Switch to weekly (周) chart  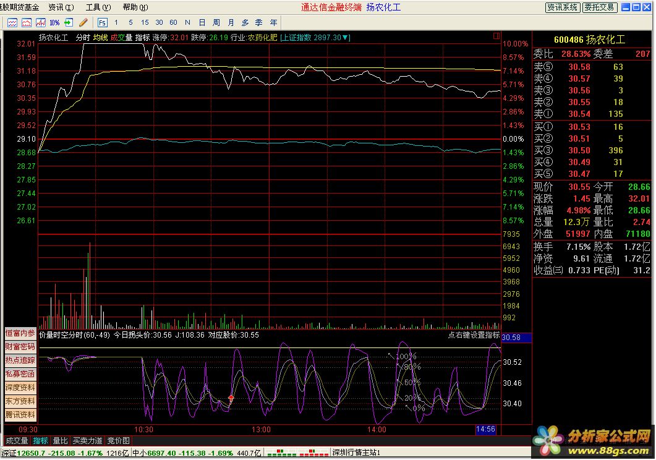click(216, 23)
